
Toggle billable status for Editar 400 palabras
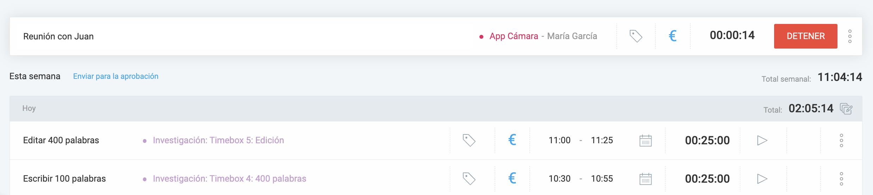click(x=512, y=140)
